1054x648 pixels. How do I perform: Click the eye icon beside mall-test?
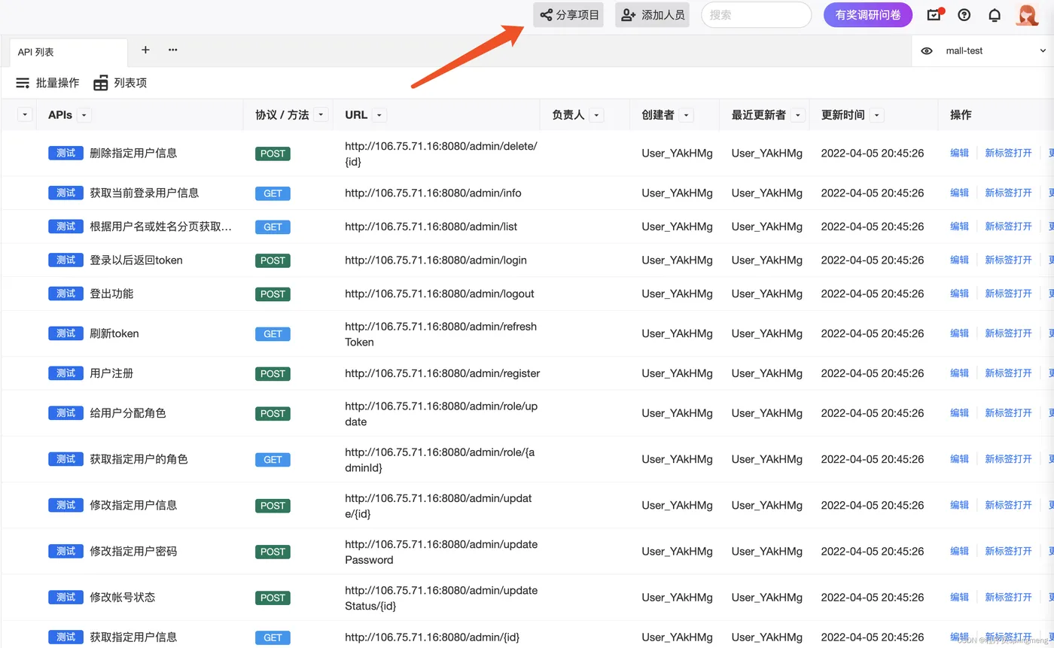(927, 51)
